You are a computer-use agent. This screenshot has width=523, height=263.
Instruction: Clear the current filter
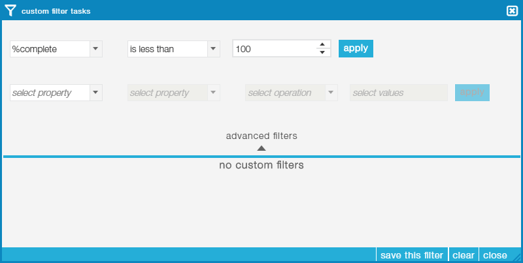(464, 255)
